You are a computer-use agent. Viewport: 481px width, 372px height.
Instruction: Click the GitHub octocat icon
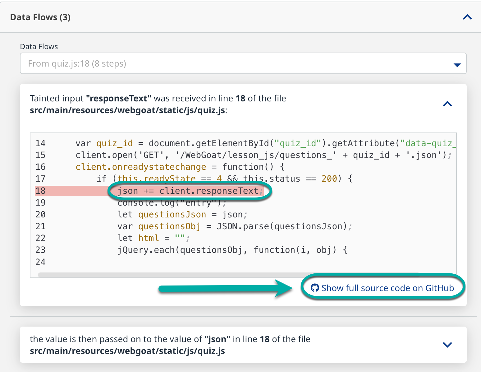pos(315,288)
